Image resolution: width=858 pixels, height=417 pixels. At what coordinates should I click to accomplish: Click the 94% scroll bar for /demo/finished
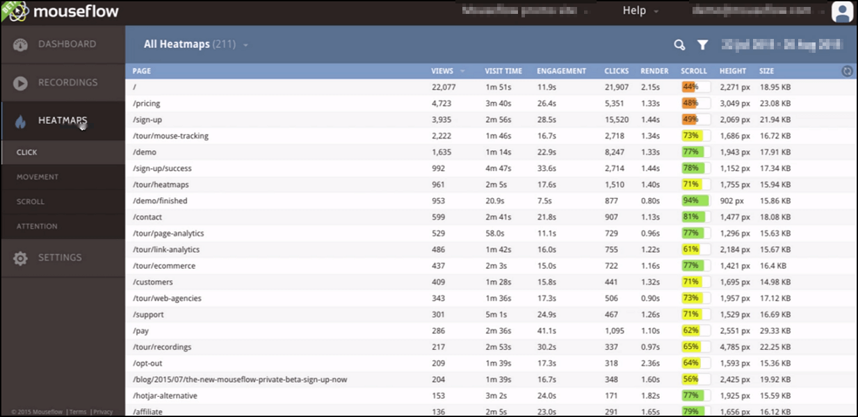696,201
